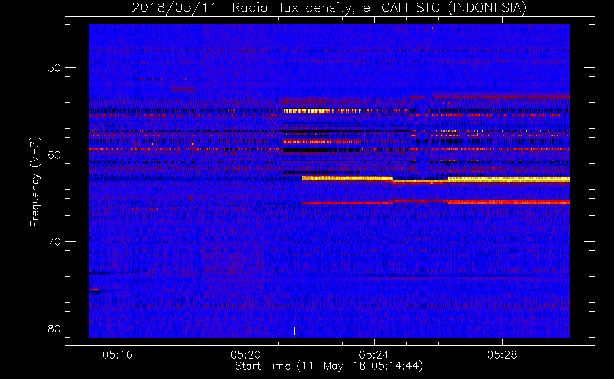This screenshot has width=614, height=379.
Task: Click the 05:20 time tick label
Action: click(x=246, y=355)
